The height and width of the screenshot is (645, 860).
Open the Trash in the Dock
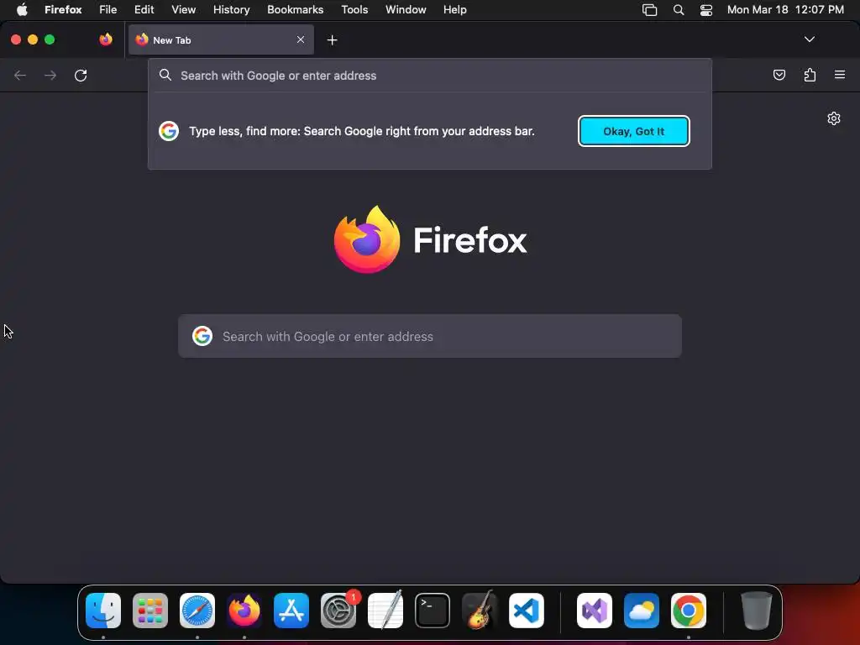pyautogui.click(x=757, y=611)
